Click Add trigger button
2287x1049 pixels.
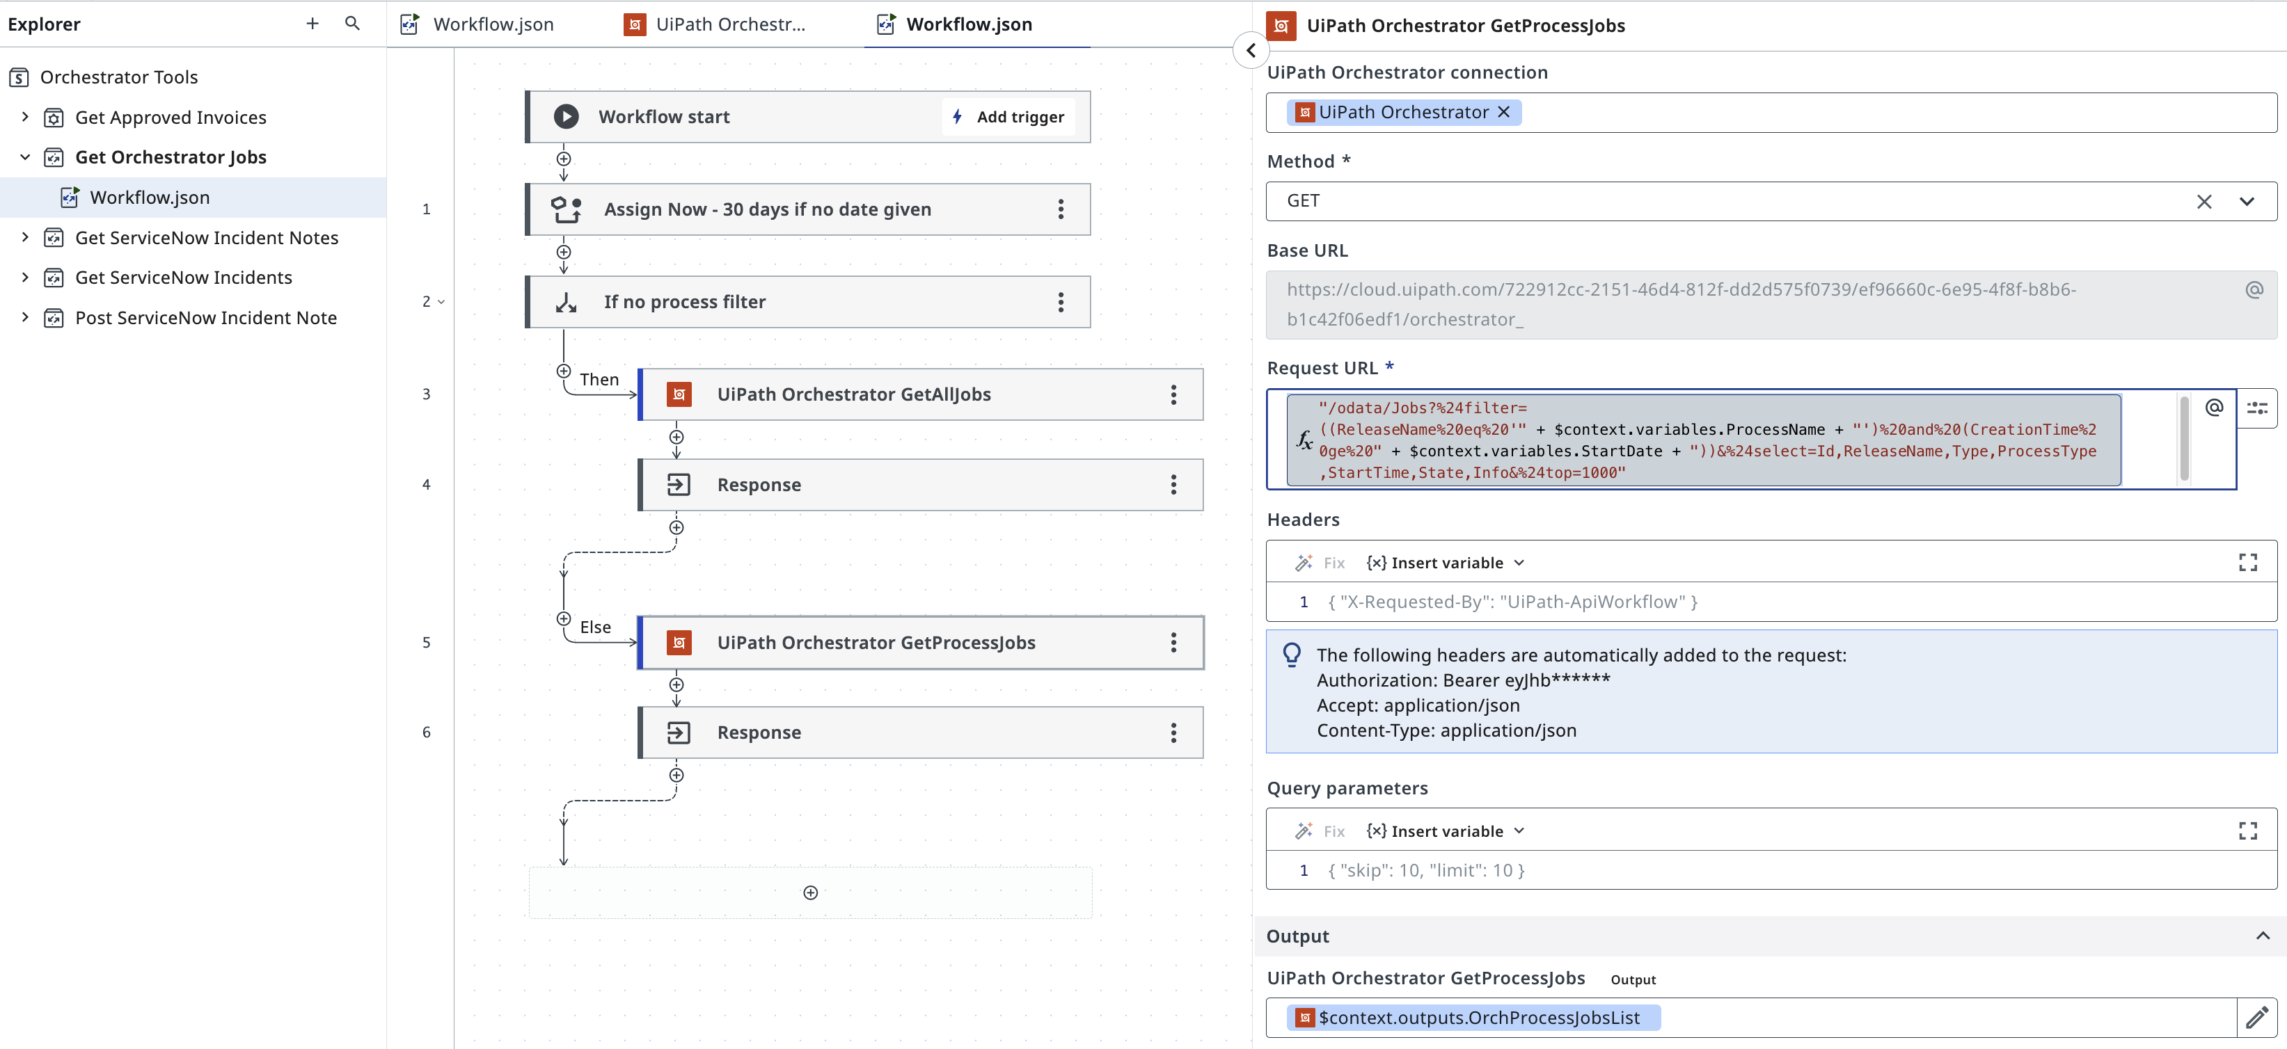1008,116
